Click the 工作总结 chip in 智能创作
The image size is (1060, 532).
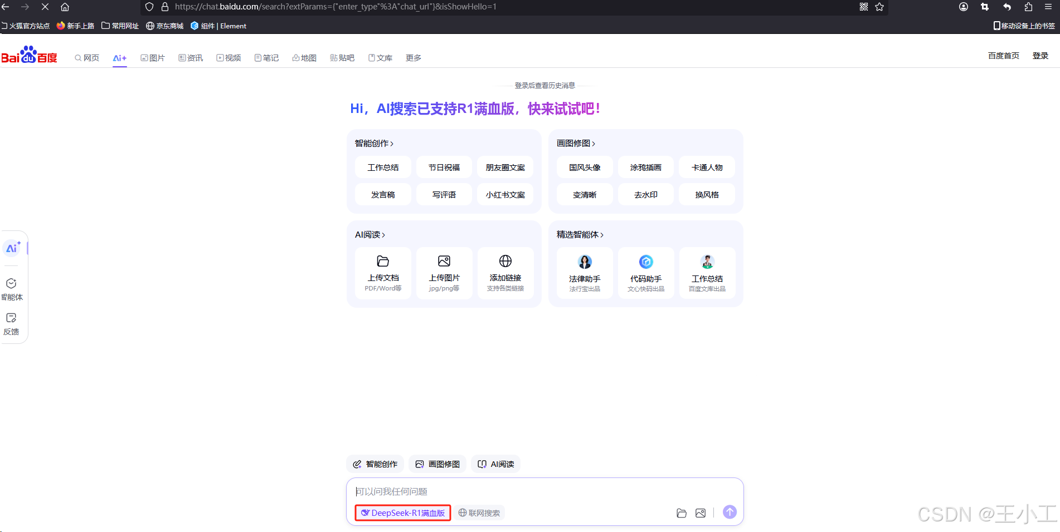tap(383, 168)
